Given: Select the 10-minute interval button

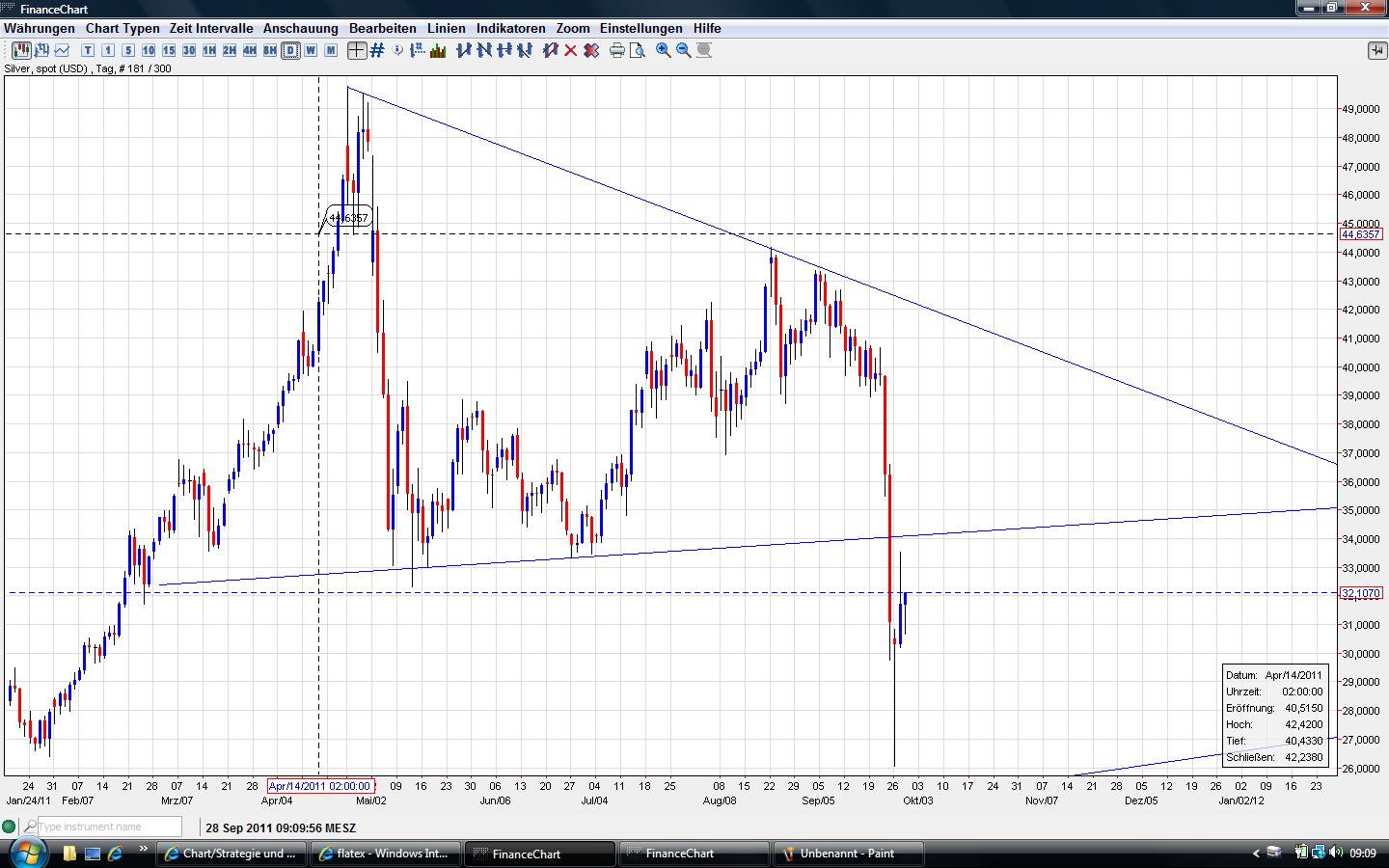Looking at the screenshot, I should click(x=149, y=50).
